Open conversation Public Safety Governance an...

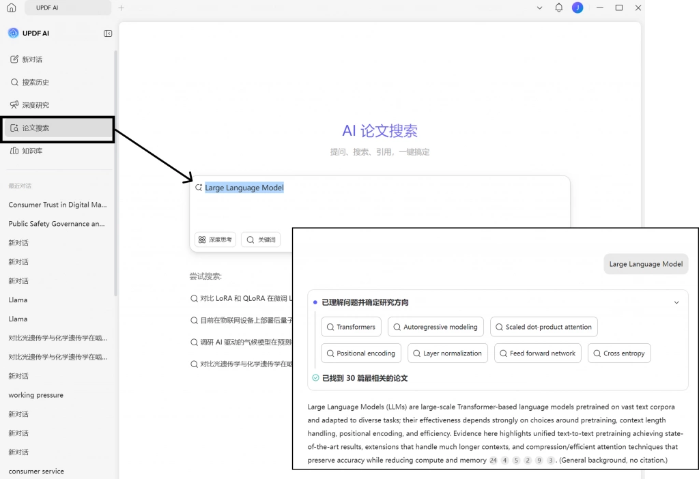pos(57,224)
